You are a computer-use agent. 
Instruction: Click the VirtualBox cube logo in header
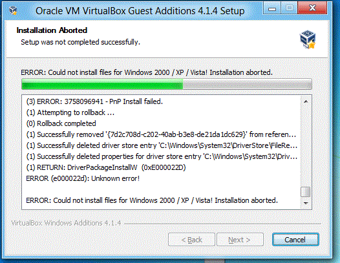click(308, 39)
